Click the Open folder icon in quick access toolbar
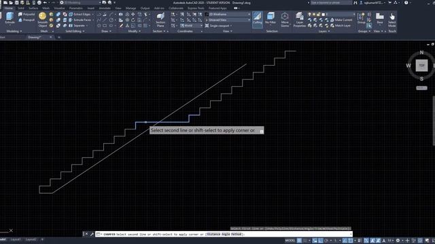Image resolution: width=435 pixels, height=244 pixels. tap(11, 3)
